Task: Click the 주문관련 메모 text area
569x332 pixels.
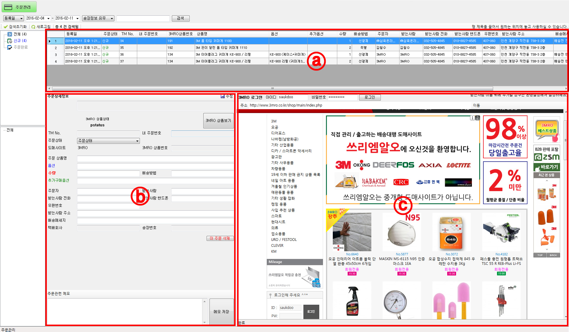Action: 125,312
